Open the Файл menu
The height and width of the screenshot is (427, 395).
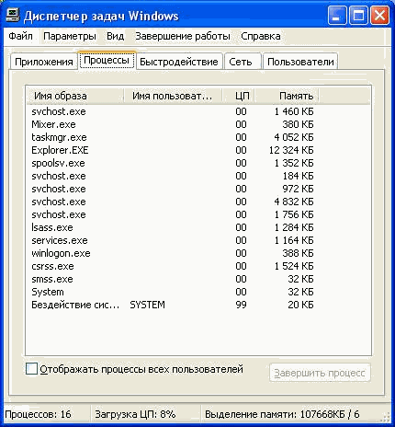(x=20, y=36)
